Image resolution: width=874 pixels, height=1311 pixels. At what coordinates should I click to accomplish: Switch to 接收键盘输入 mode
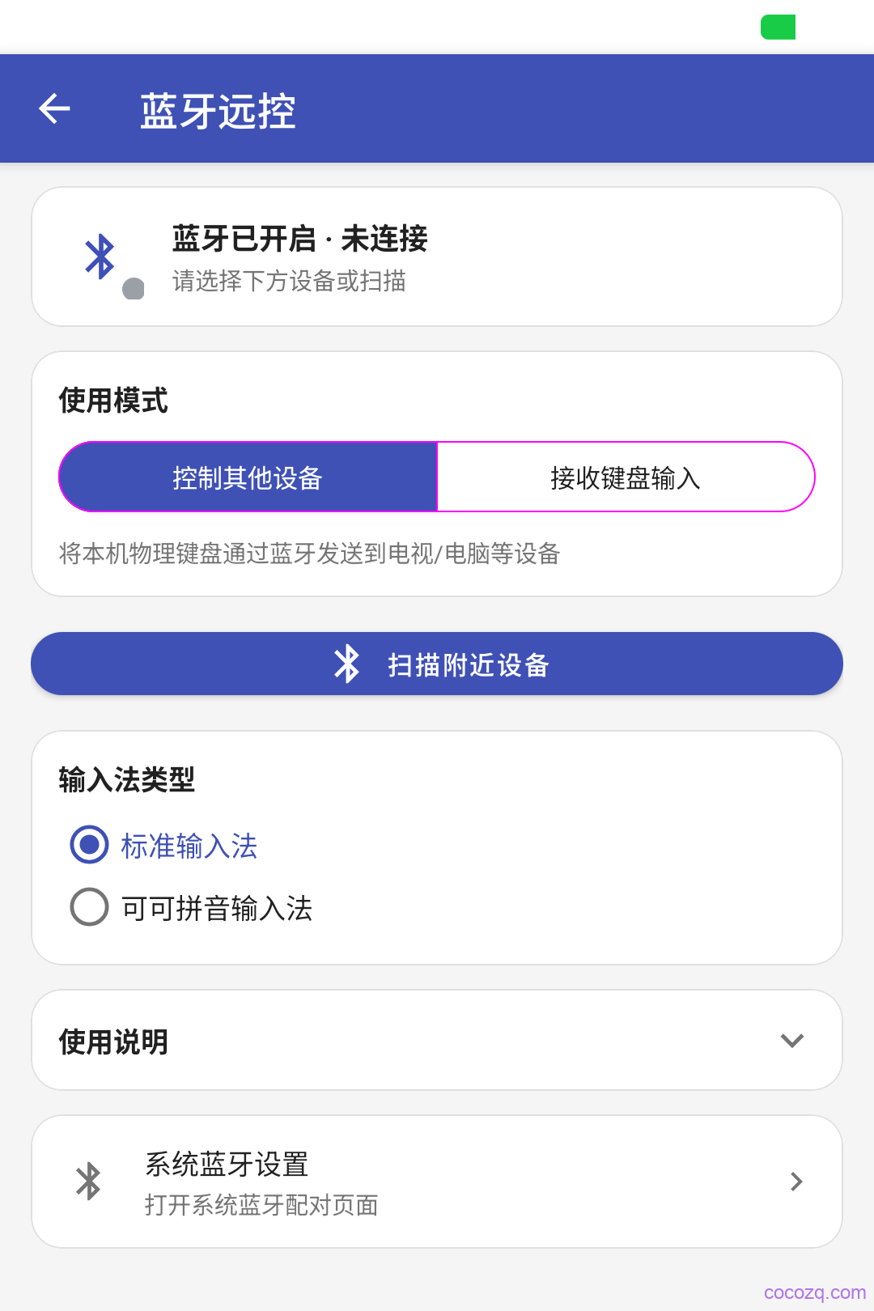(x=626, y=477)
